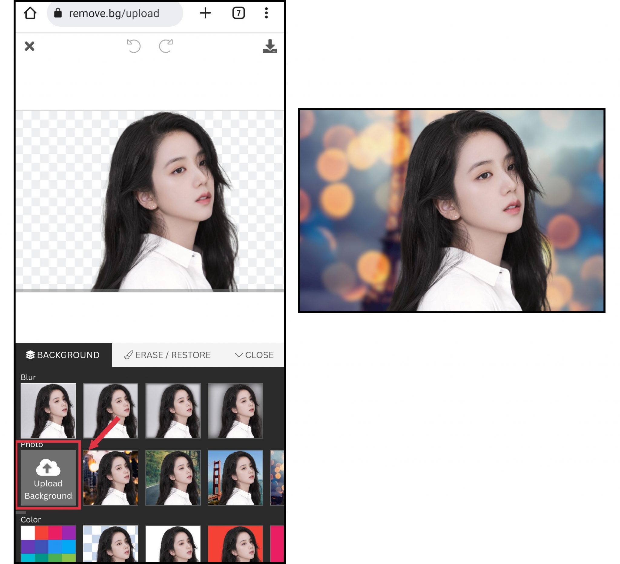The image size is (620, 564).
Task: Apply the city lights photo background
Action: tap(110, 478)
